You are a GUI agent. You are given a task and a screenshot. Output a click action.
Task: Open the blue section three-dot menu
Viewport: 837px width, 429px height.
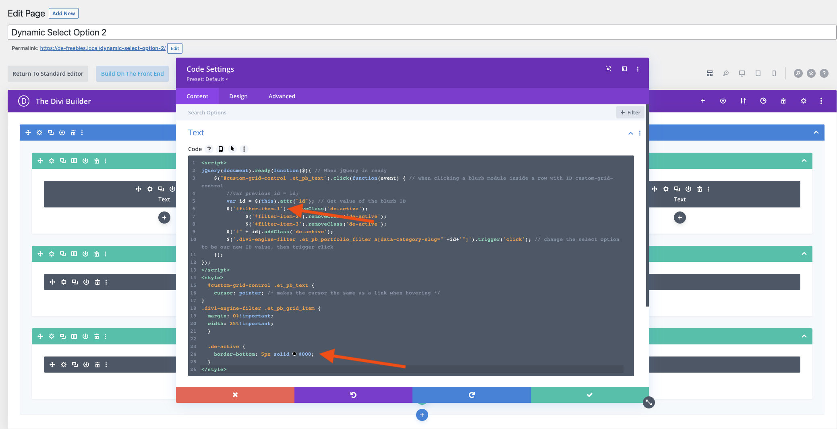point(82,133)
